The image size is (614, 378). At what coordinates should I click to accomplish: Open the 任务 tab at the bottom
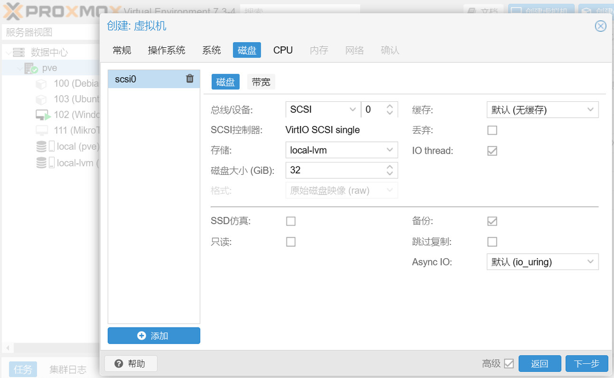(23, 369)
